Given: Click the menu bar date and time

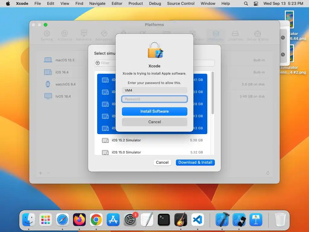Looking at the screenshot, I should 283,4.
